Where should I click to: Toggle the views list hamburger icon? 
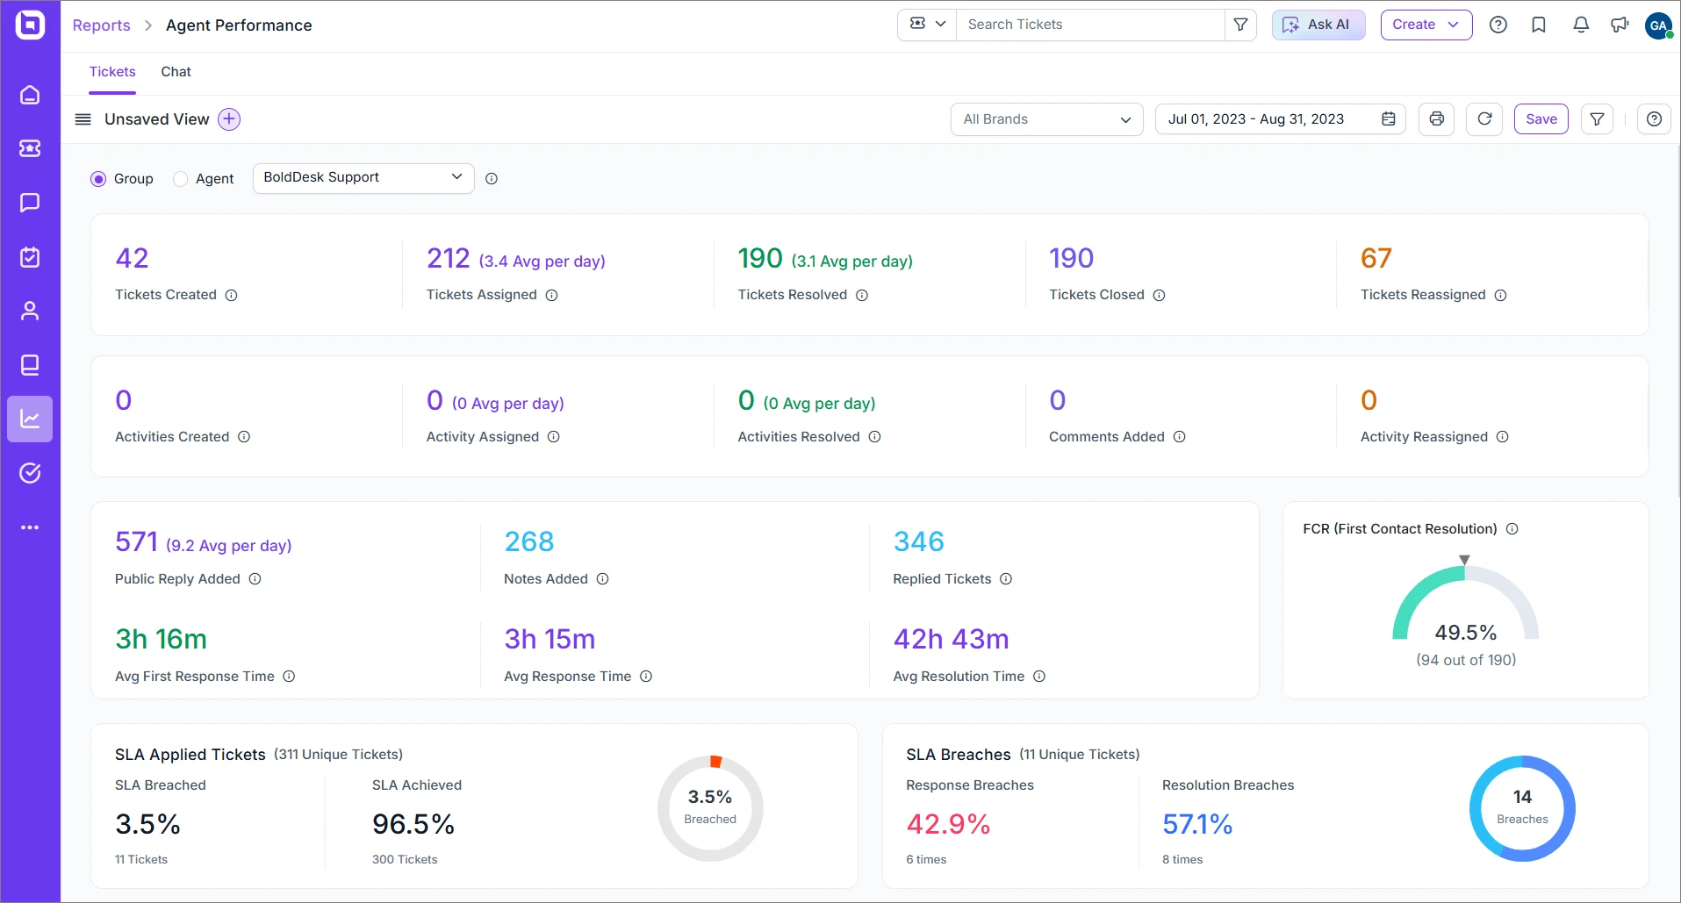pyautogui.click(x=83, y=119)
